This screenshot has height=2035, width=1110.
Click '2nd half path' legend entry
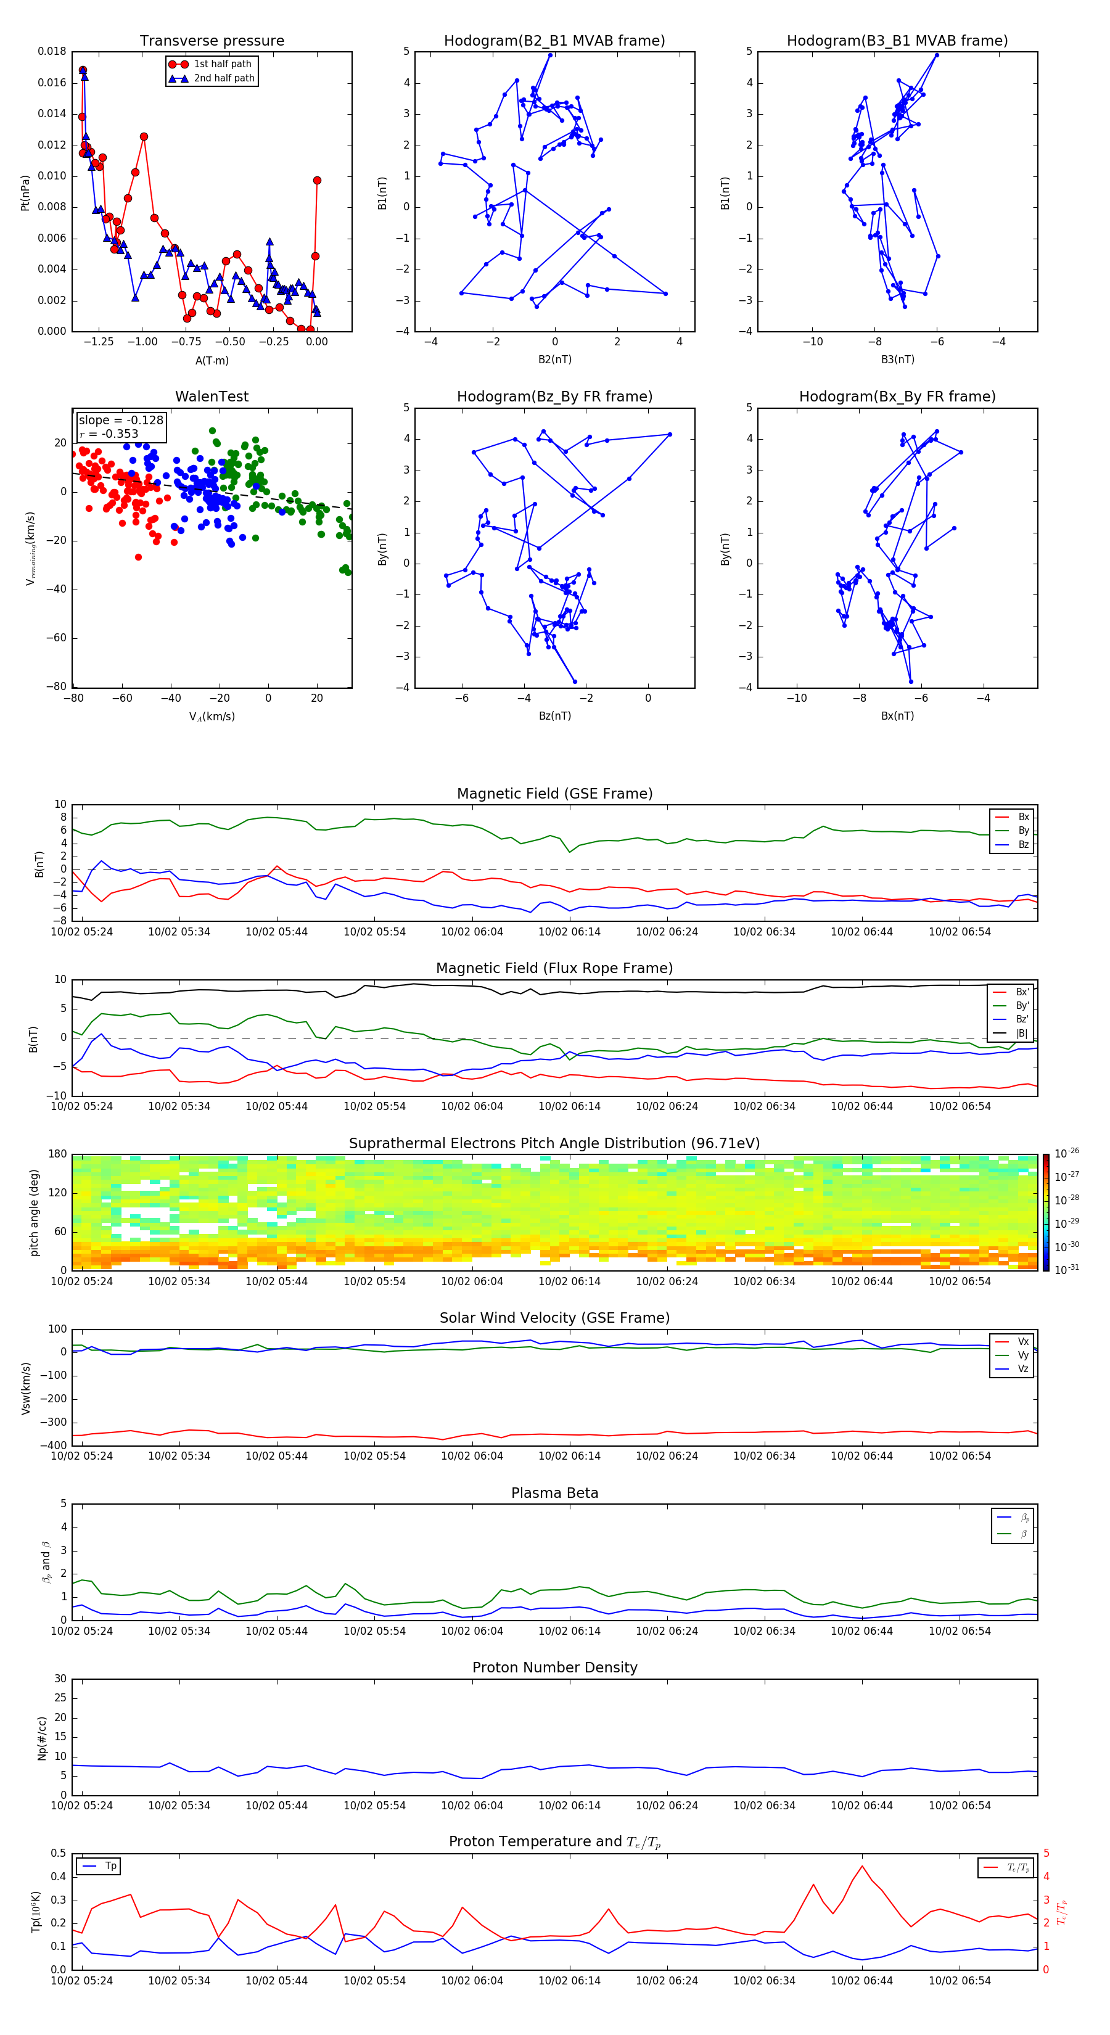coord(213,78)
